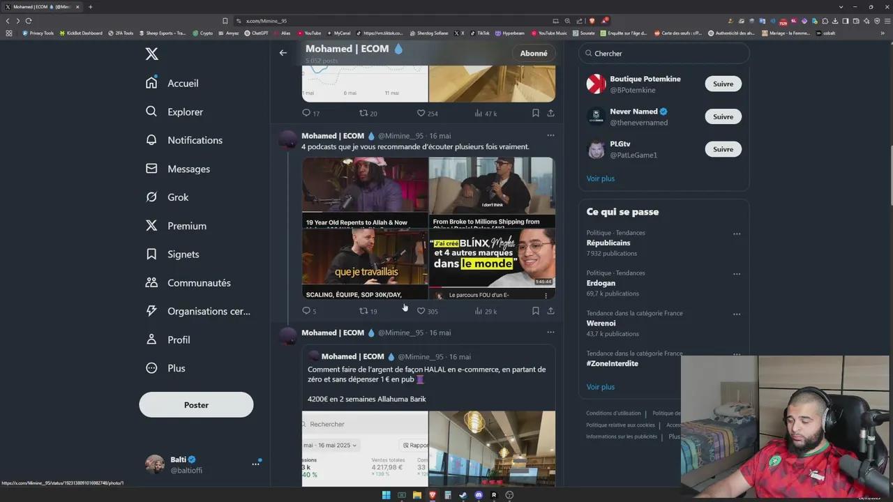Image resolution: width=893 pixels, height=502 pixels.
Task: Open a new browser tab
Action: 90,7
